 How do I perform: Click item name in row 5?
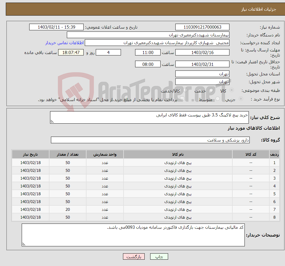[178, 194]
